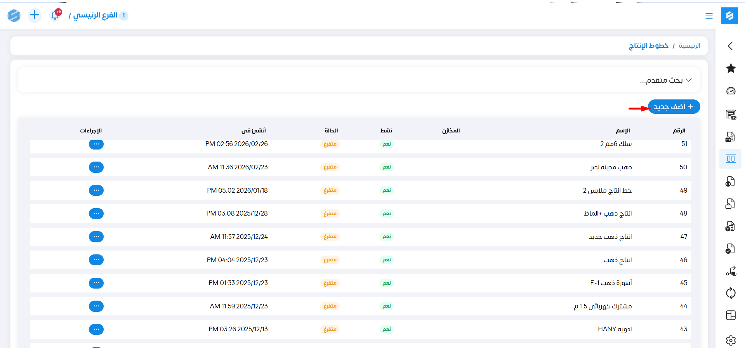
Task: Click the settings gear icon in the sidebar
Action: click(731, 340)
